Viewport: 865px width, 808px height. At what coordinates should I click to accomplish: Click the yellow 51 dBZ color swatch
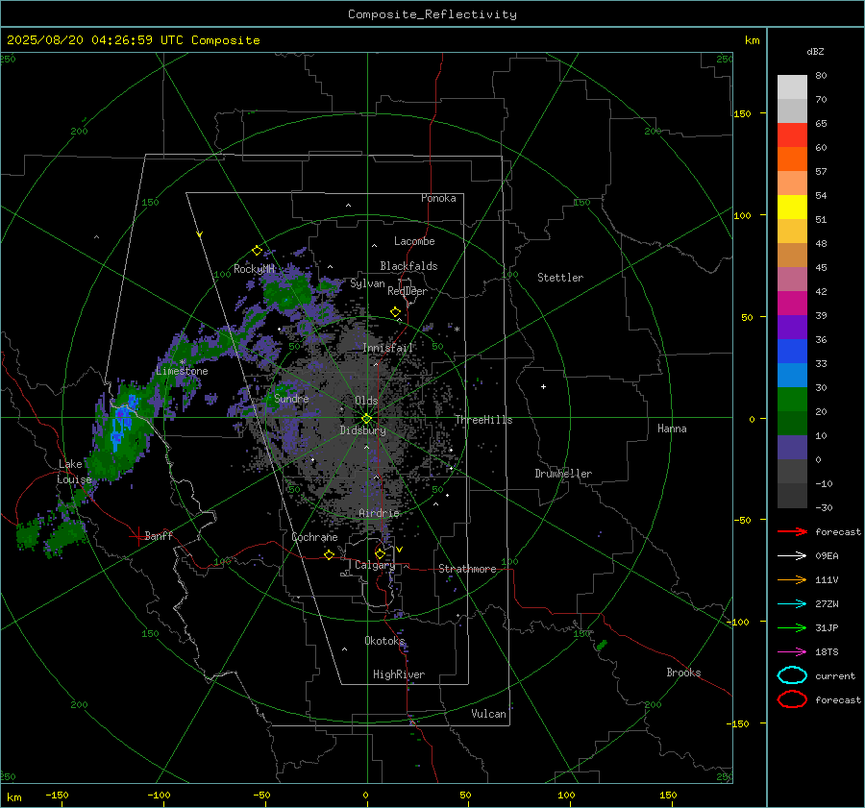[792, 207]
